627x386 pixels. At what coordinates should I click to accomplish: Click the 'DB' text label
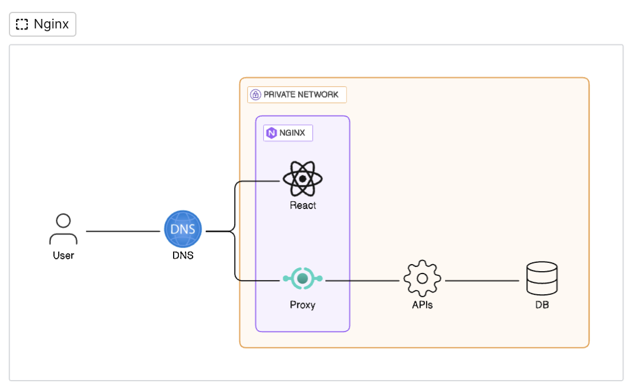(x=542, y=305)
